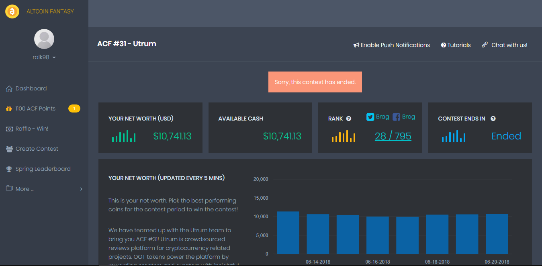Screen dimensions: 542x266
Task: Click the contest ended alert banner
Action: [x=315, y=82]
